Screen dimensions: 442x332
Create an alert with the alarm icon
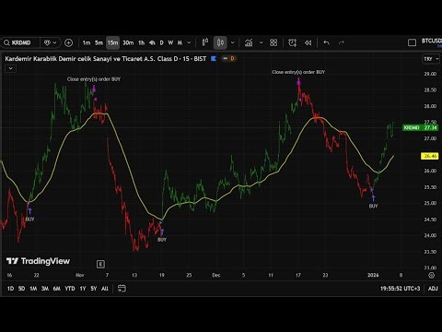point(293,42)
